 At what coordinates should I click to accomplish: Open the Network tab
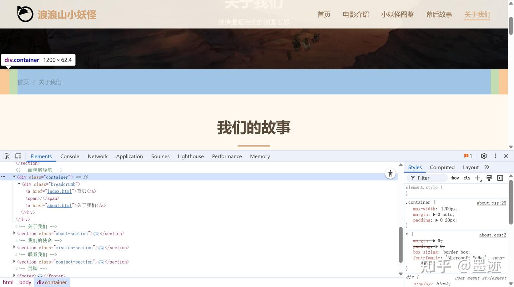click(x=98, y=156)
